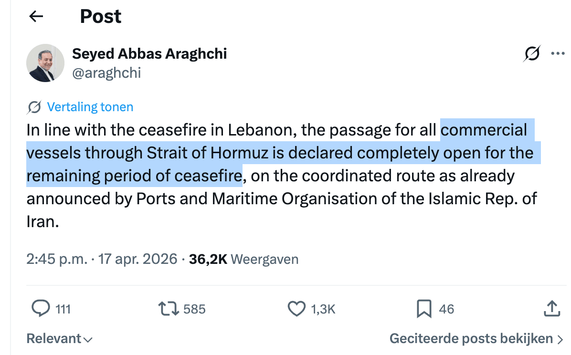
Task: Open the @araghchi handle link
Action: point(106,73)
